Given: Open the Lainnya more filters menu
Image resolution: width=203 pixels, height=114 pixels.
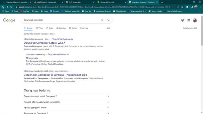Looking at the screenshot, I should click(x=84, y=28).
